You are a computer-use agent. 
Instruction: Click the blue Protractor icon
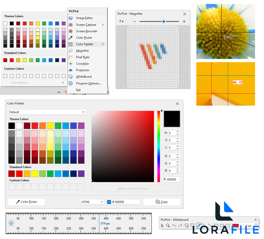pos(71,70)
